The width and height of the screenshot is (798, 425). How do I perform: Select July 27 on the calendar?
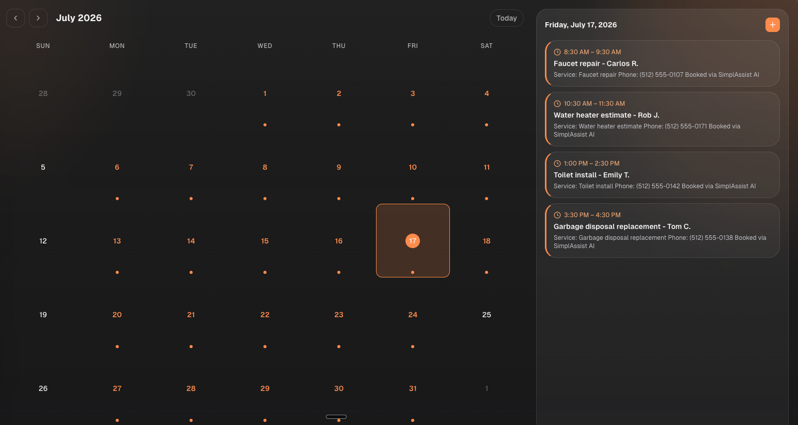[117, 388]
